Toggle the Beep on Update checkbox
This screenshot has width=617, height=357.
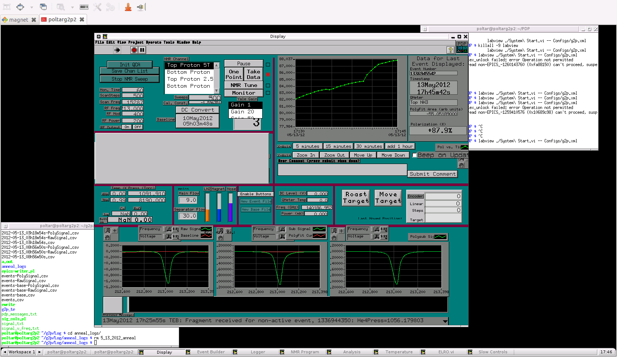[415, 155]
